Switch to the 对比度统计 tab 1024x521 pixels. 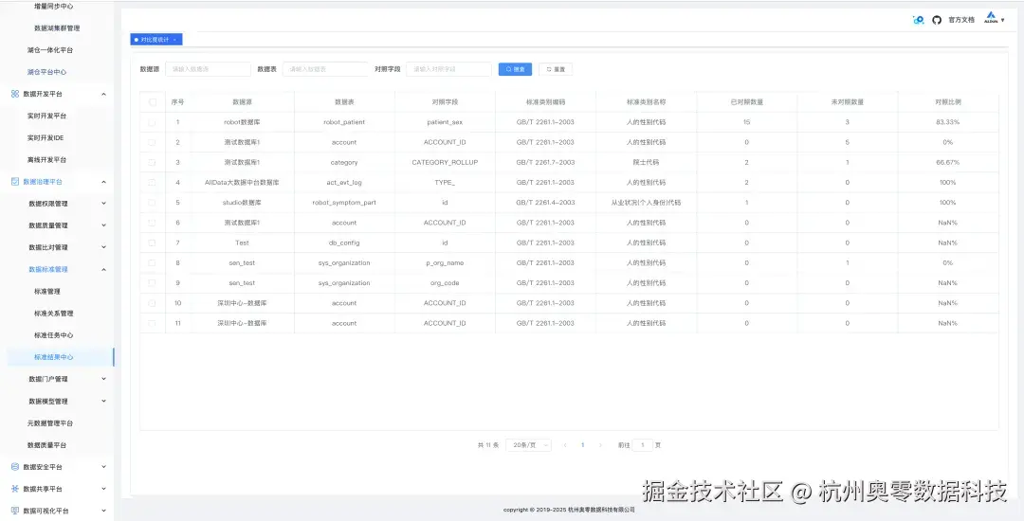[155, 40]
